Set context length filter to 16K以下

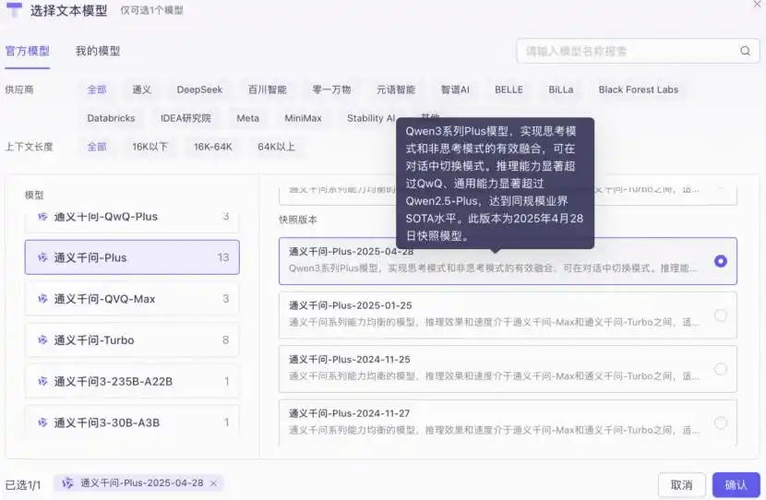[x=150, y=147]
